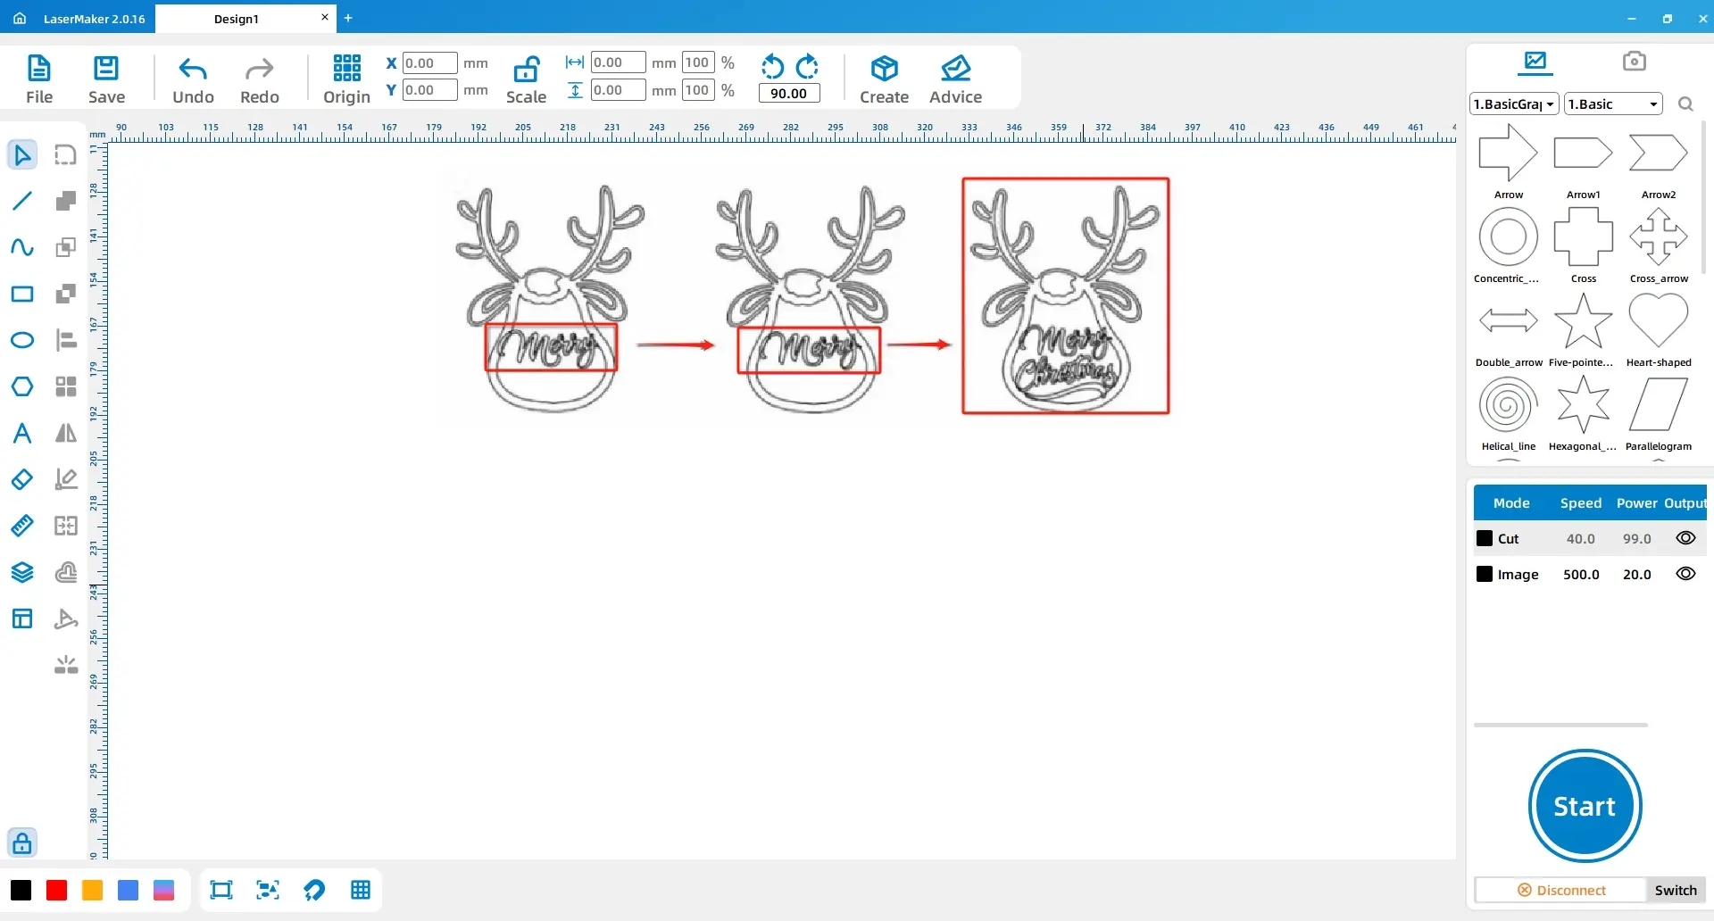Select the ruler measure tool

[x=22, y=526]
